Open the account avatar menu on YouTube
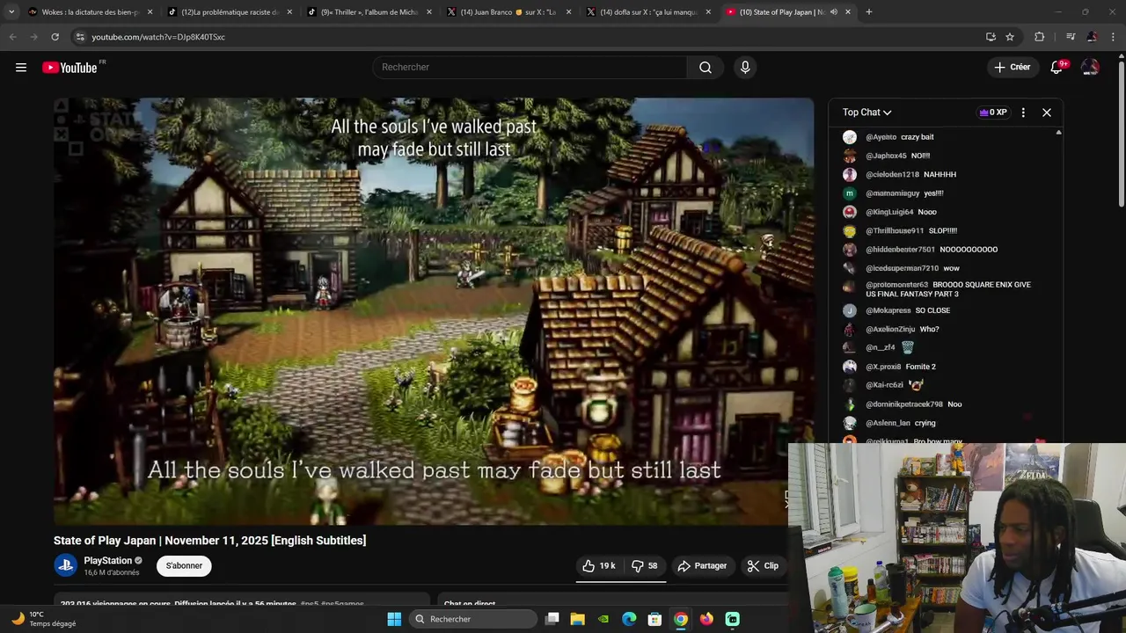 1090,68
